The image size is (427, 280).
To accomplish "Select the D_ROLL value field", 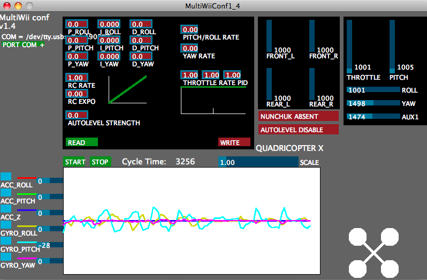I will 141,24.
